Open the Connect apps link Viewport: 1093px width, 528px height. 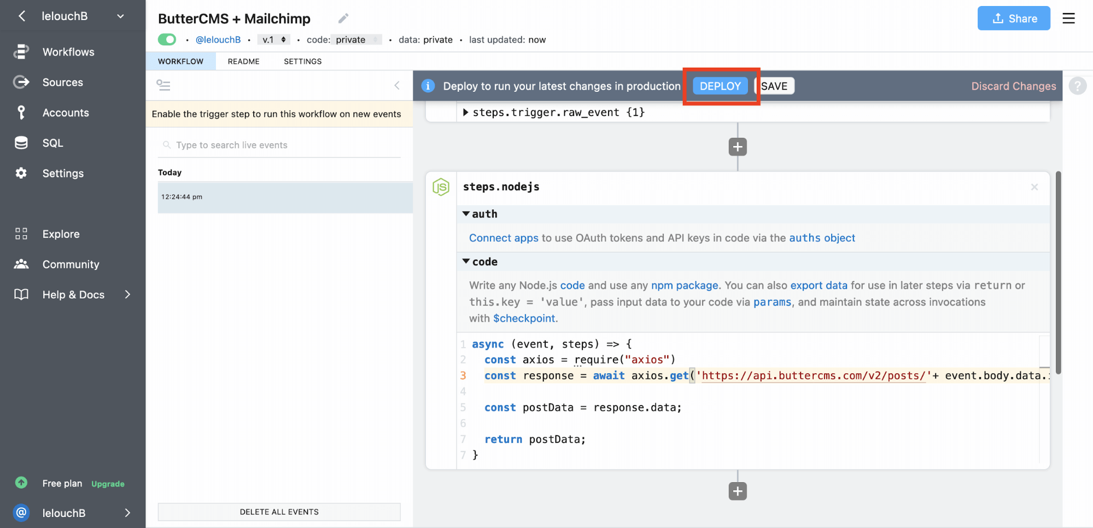[x=504, y=238]
